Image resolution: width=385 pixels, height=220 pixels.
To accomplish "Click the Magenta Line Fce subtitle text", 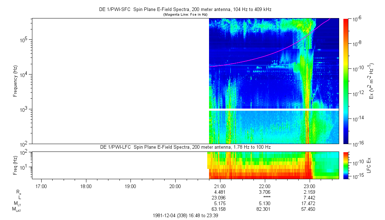I will [185, 15].
